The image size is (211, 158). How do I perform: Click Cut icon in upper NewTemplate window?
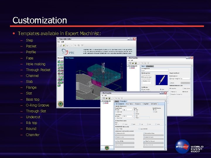coord(139,63)
